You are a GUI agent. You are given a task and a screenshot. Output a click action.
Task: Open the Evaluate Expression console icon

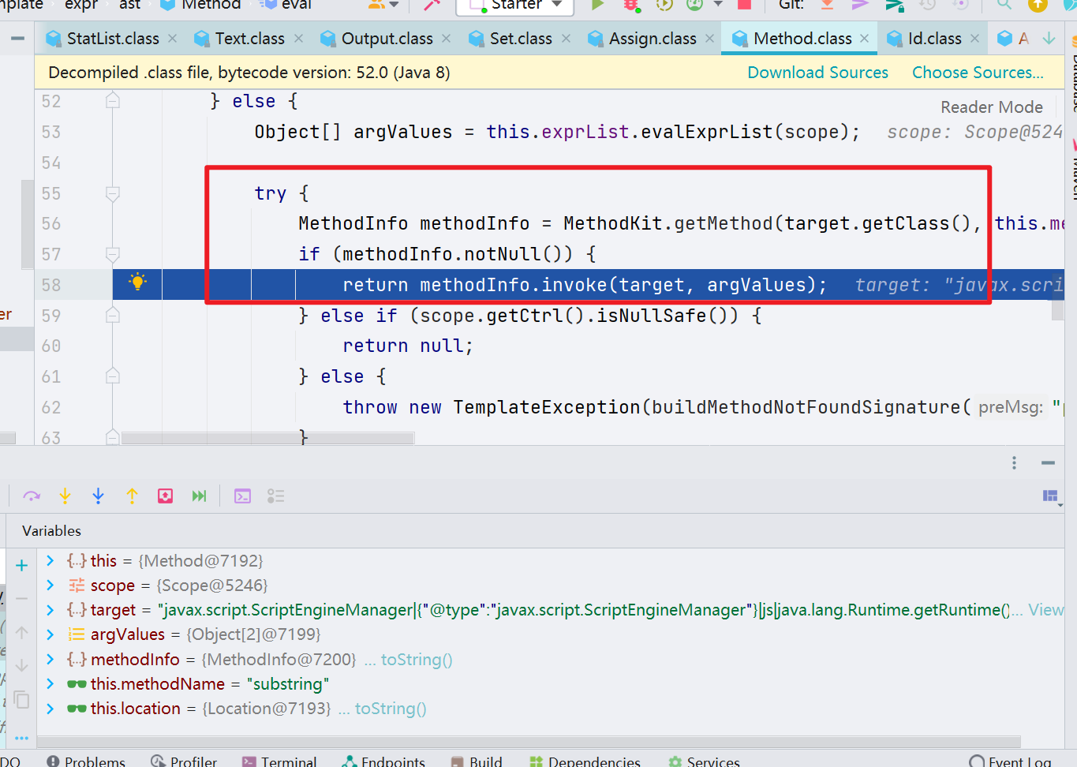click(242, 496)
